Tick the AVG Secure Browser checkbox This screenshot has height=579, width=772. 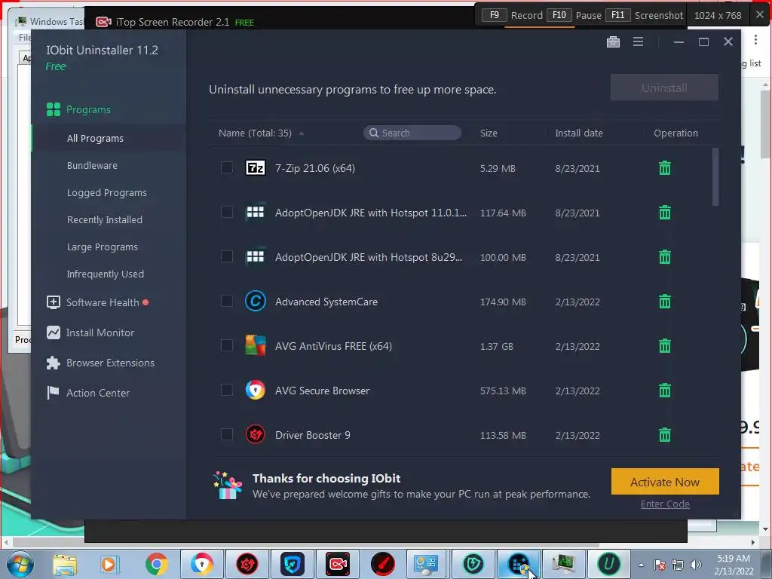(x=226, y=390)
